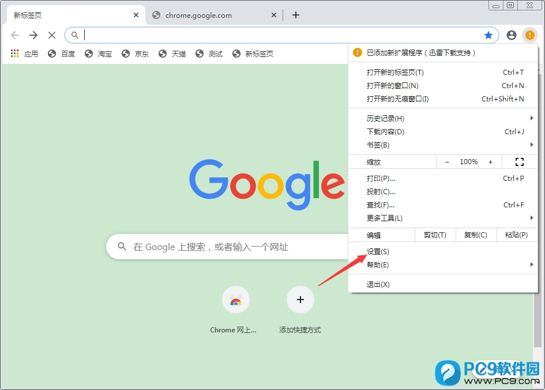Open the 淘宝 bookmark
This screenshot has width=545, height=390.
[98, 54]
